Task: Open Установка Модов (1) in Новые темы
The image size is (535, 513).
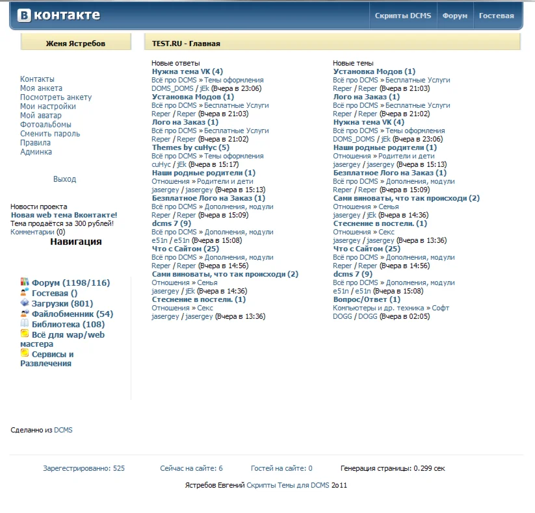Action: point(374,71)
